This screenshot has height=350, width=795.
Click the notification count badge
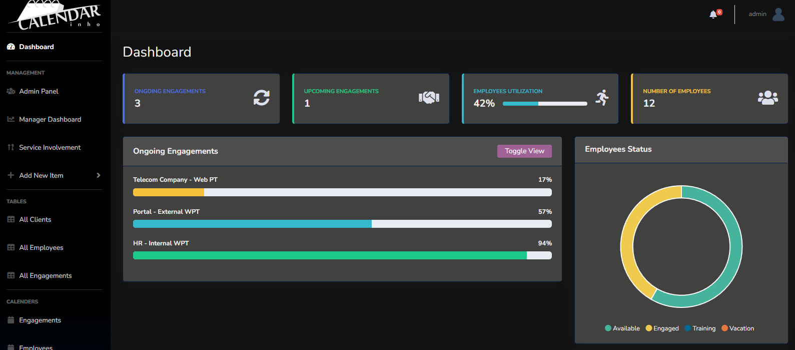click(719, 12)
